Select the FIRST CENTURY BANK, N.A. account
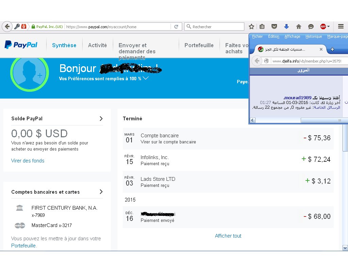The image size is (348, 261). point(65,208)
